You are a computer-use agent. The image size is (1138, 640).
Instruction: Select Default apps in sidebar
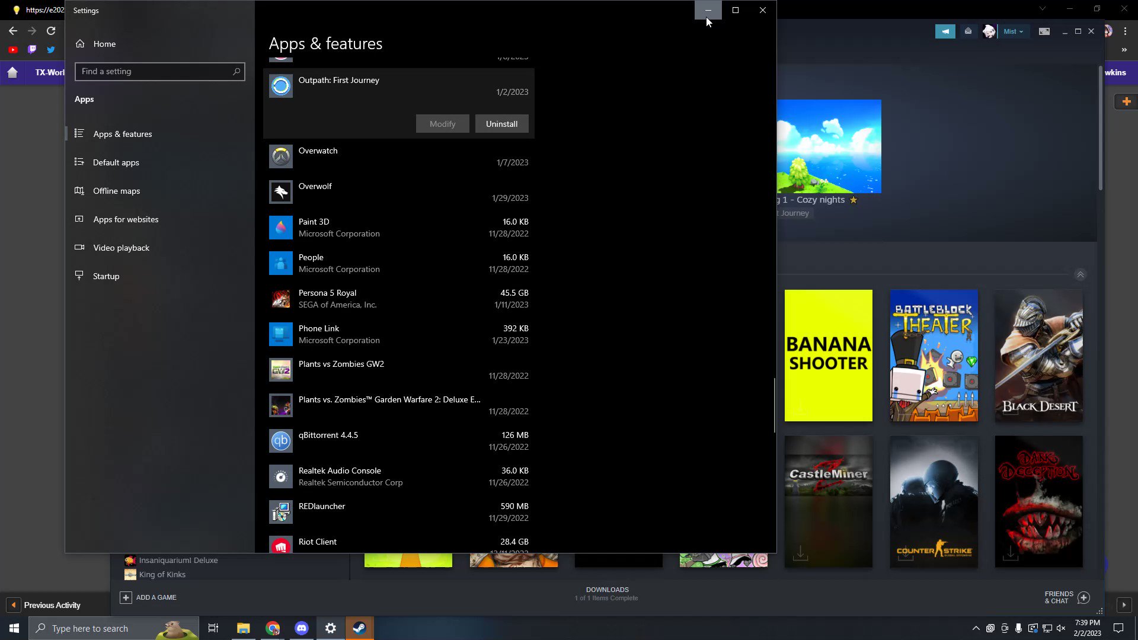(116, 162)
